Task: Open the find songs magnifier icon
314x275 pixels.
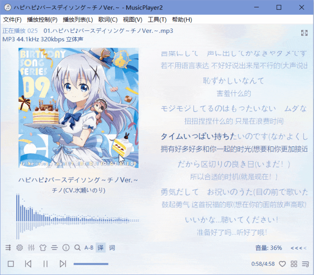Action: coord(78,247)
